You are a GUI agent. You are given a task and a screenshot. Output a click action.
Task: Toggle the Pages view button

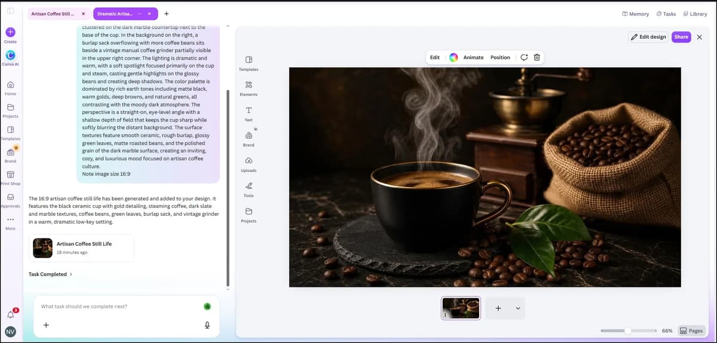click(691, 330)
